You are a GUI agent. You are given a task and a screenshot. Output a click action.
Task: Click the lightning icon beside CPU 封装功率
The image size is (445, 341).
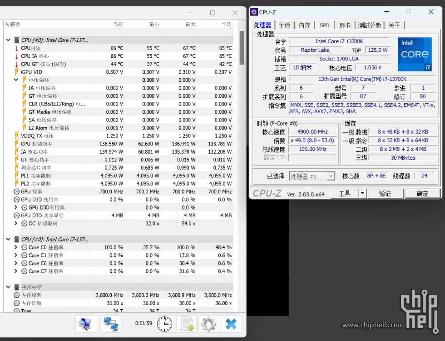point(16,144)
